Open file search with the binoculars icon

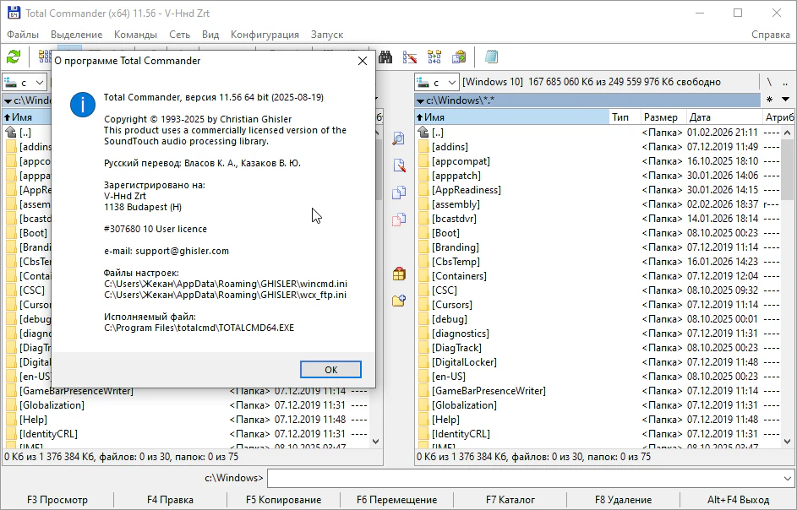[385, 57]
